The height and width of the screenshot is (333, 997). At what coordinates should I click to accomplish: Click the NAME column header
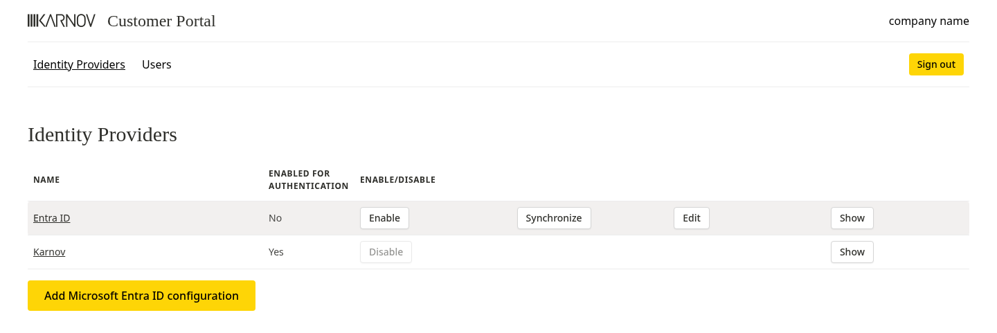click(x=46, y=180)
